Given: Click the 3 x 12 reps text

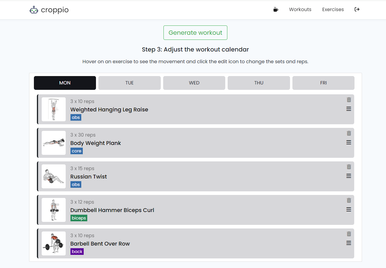Looking at the screenshot, I should pyautogui.click(x=82, y=202).
